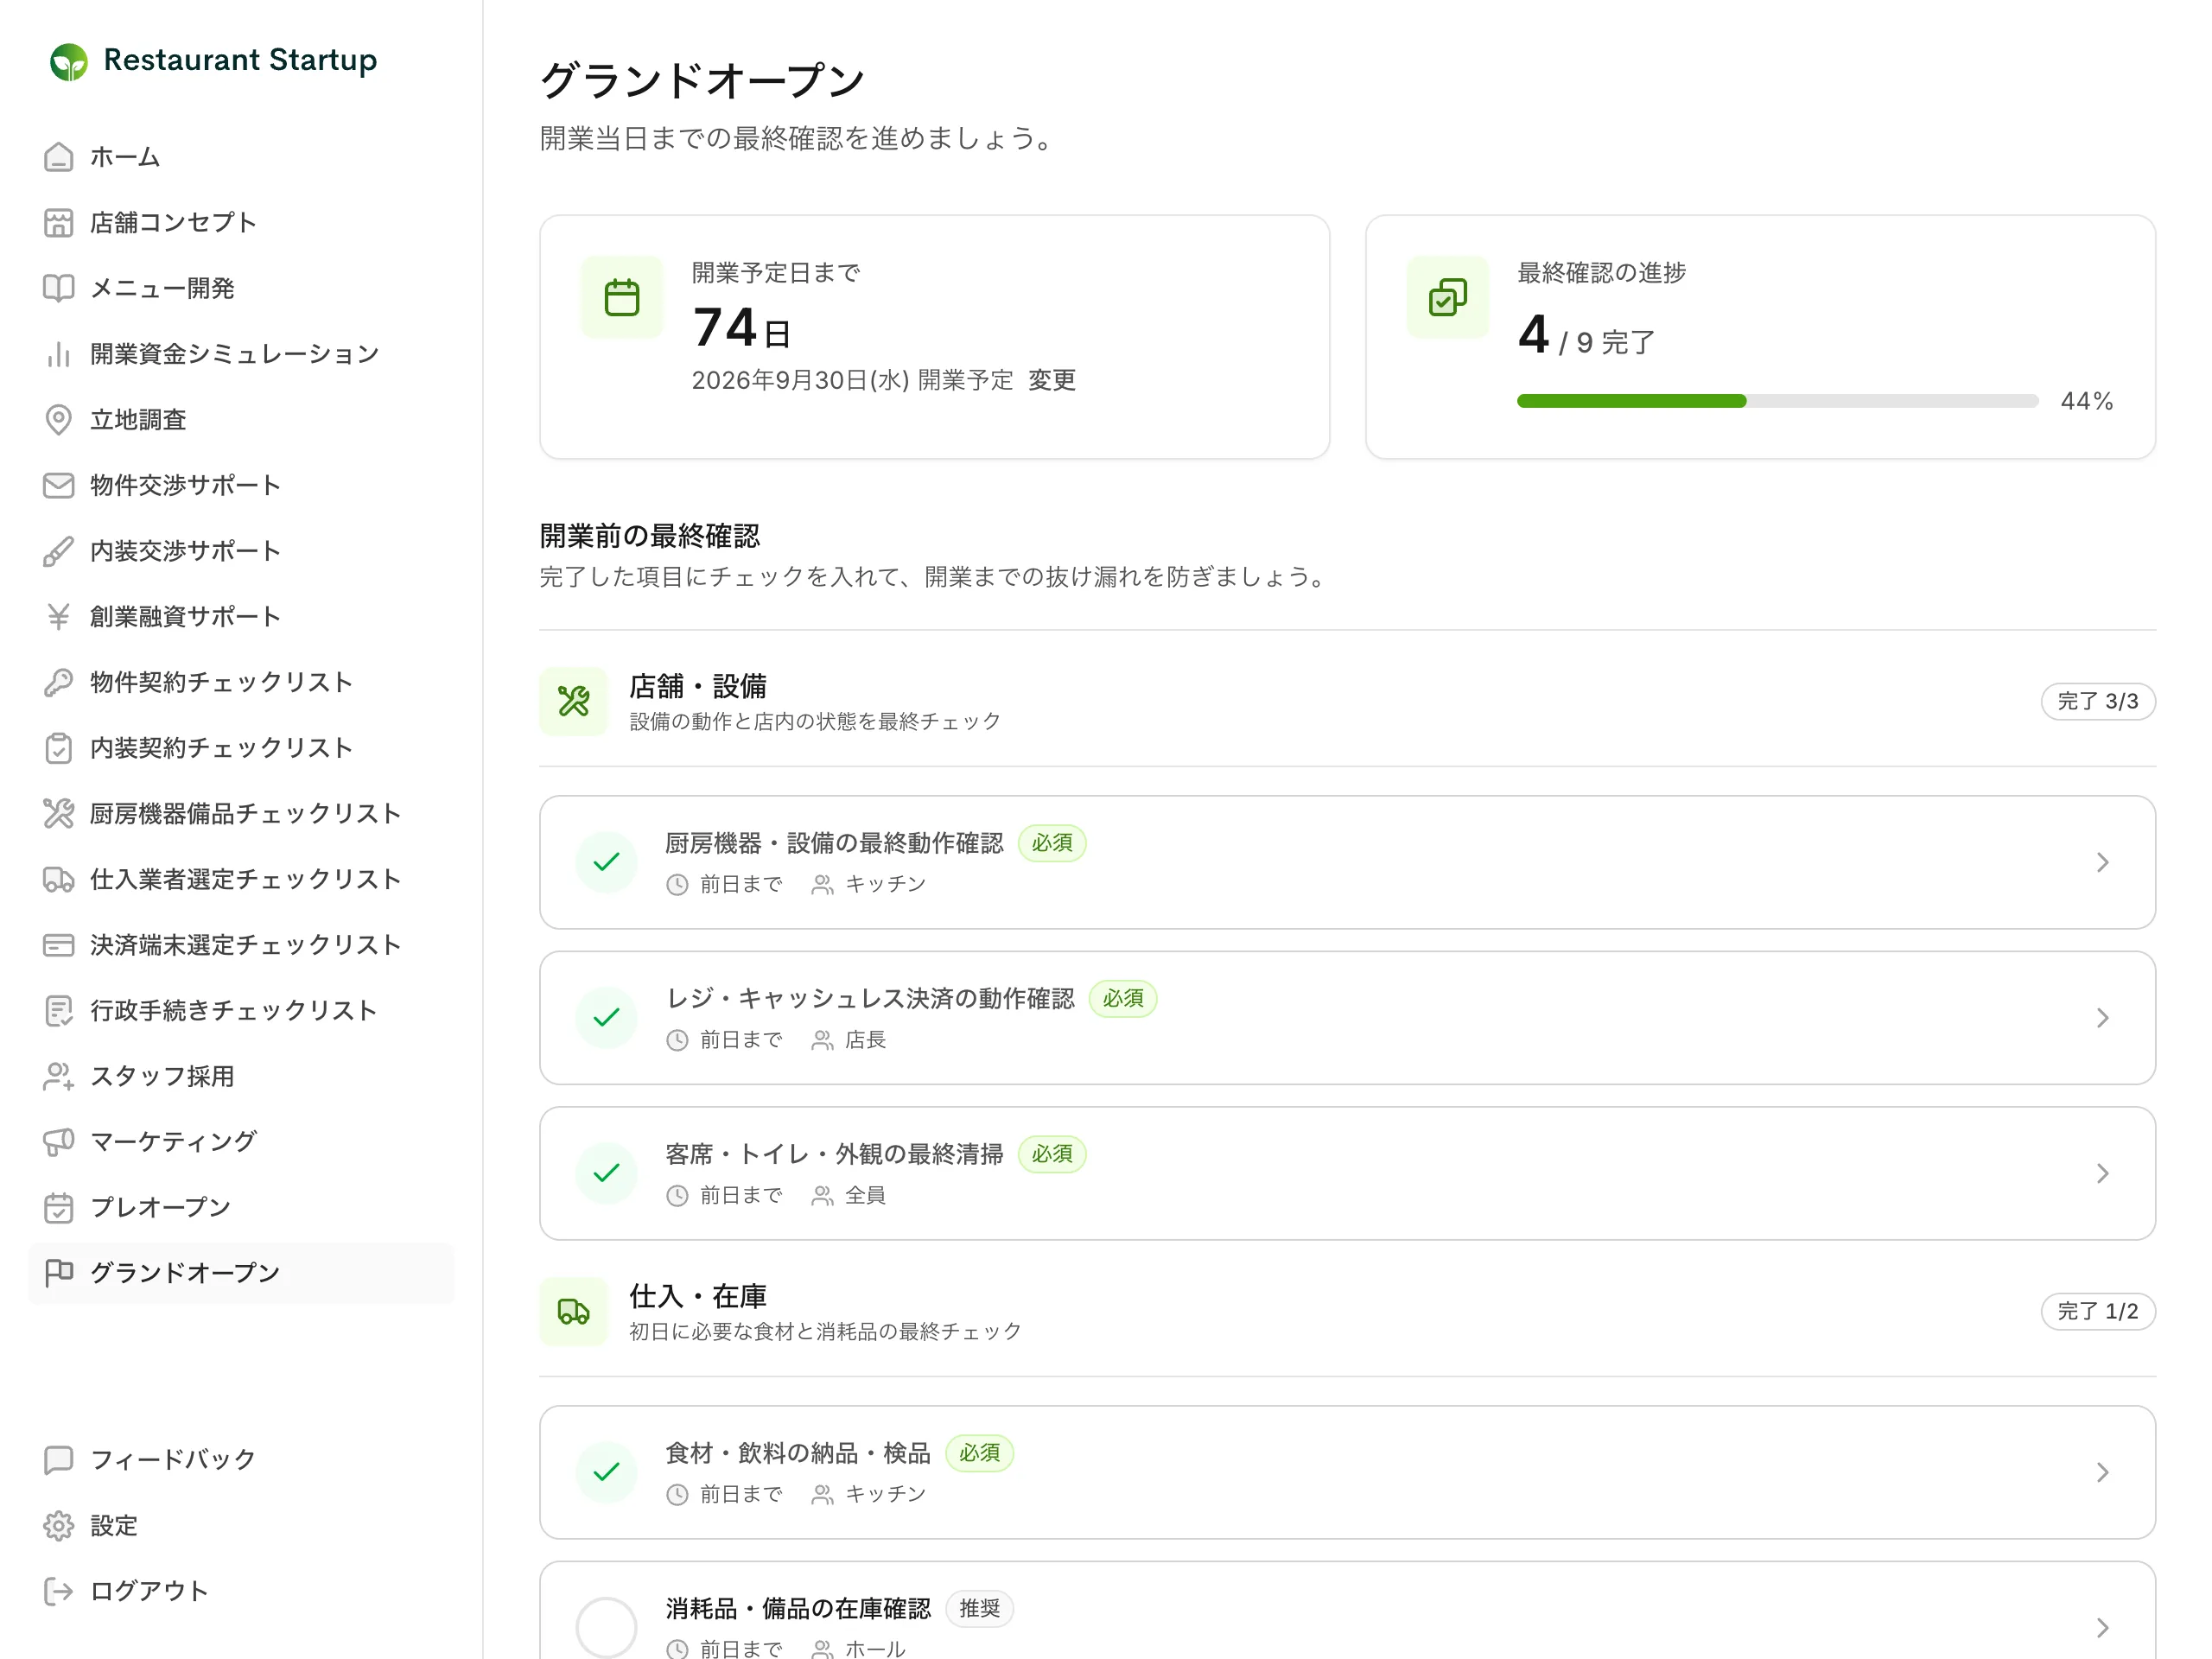Open 立地調査 in sidebar
This screenshot has height=1659, width=2212.
click(241, 420)
